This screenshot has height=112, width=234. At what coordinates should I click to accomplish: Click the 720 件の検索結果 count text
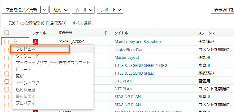tap(24, 23)
